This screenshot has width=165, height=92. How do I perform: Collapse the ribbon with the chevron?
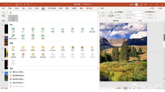pos(163,21)
